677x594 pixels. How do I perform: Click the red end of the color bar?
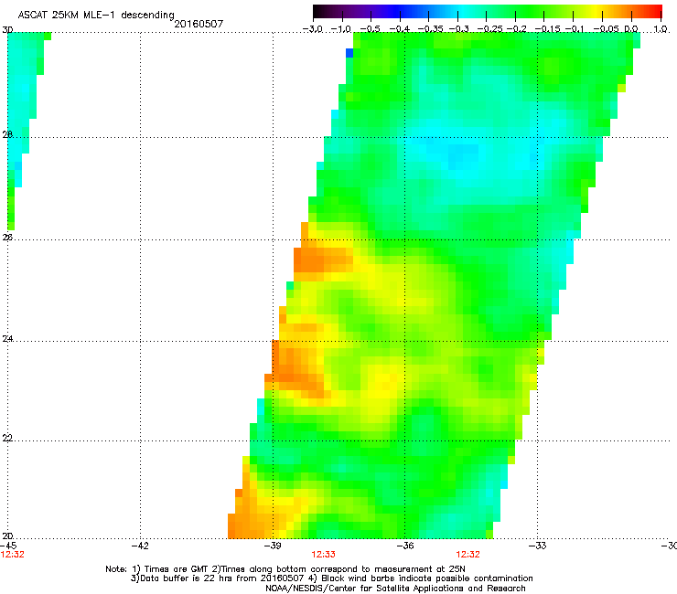pos(655,11)
